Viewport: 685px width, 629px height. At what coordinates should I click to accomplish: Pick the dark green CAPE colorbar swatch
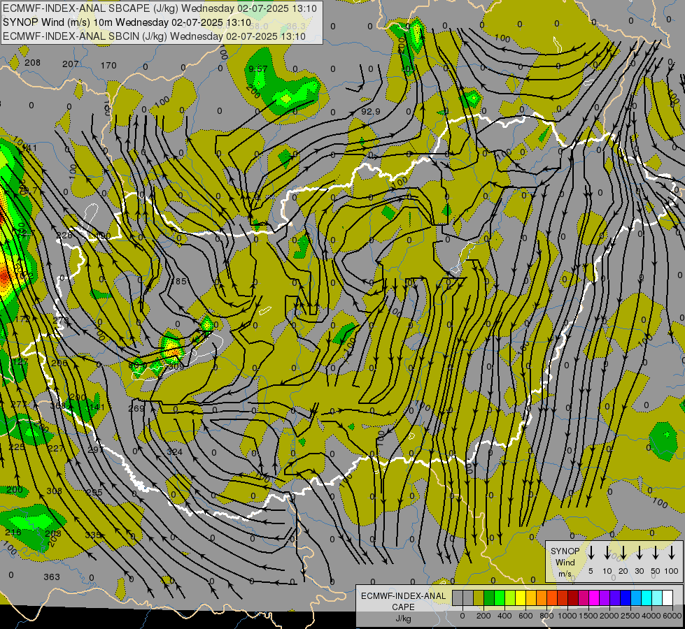coord(489,598)
